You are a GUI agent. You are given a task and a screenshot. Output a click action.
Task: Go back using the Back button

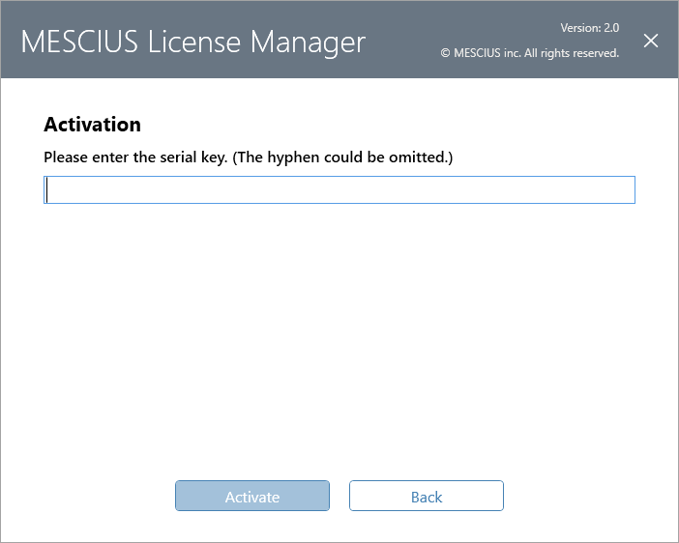coord(427,496)
